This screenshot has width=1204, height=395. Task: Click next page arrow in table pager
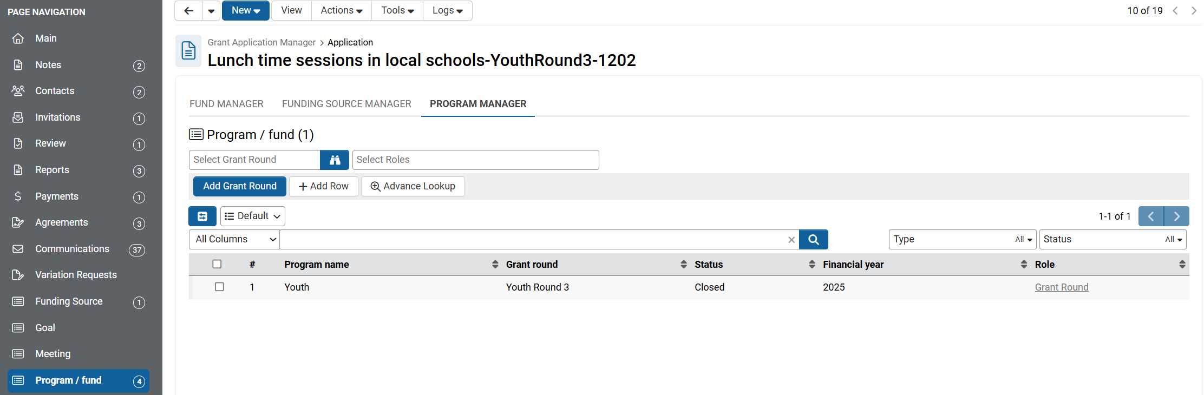click(x=1176, y=216)
